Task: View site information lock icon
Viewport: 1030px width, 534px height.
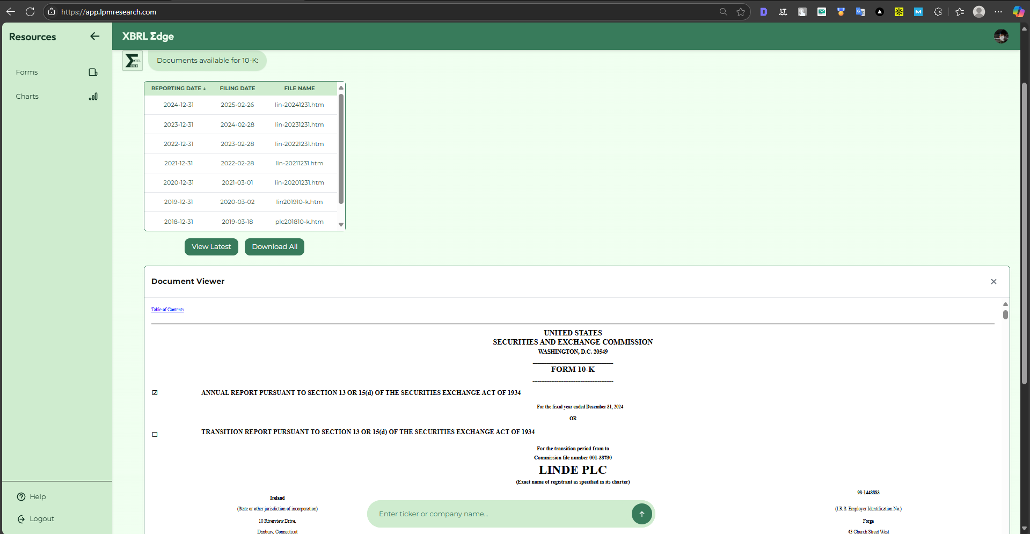Action: click(x=52, y=12)
